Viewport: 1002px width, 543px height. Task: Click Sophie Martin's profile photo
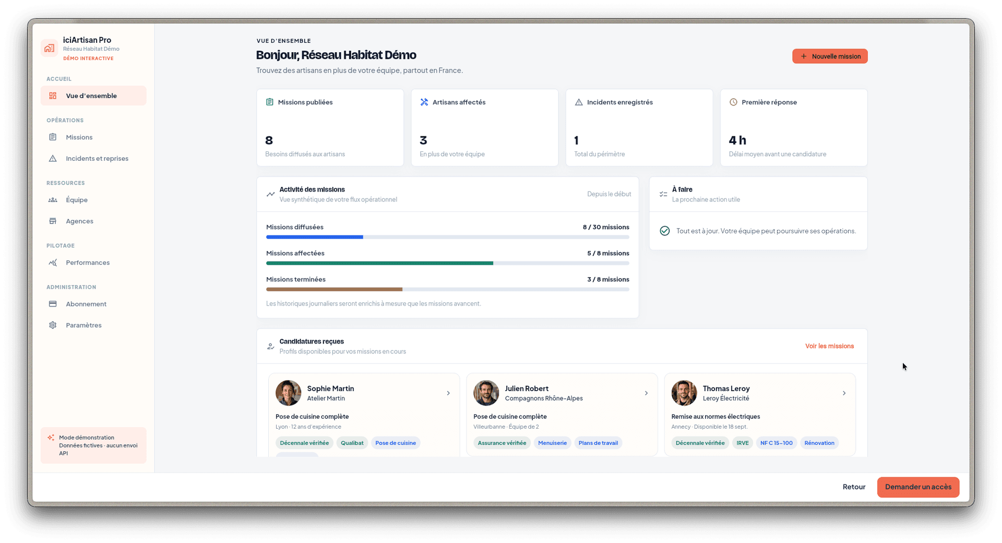click(288, 393)
